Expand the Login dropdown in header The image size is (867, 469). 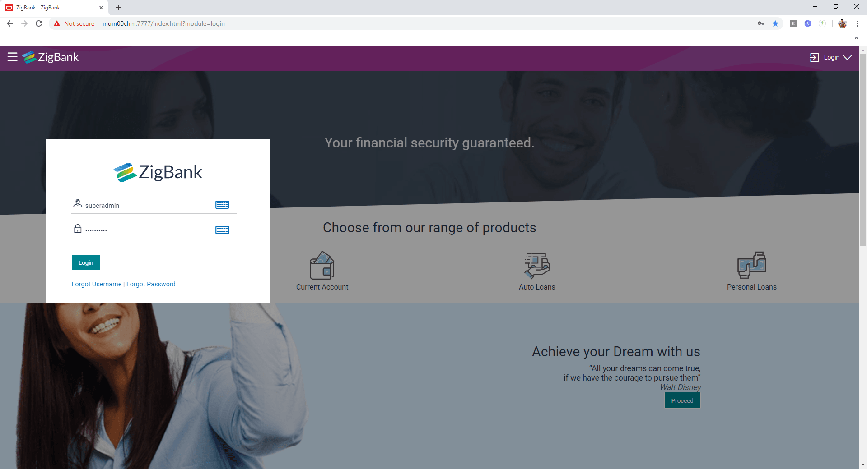(x=831, y=57)
